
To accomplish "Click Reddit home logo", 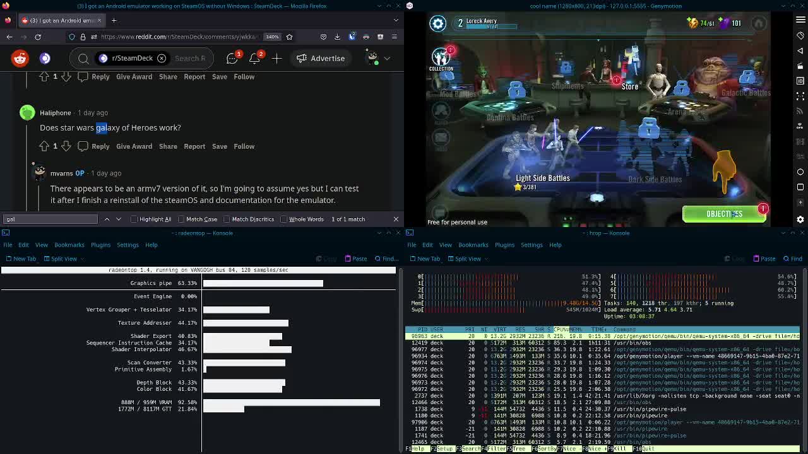I will pos(20,58).
